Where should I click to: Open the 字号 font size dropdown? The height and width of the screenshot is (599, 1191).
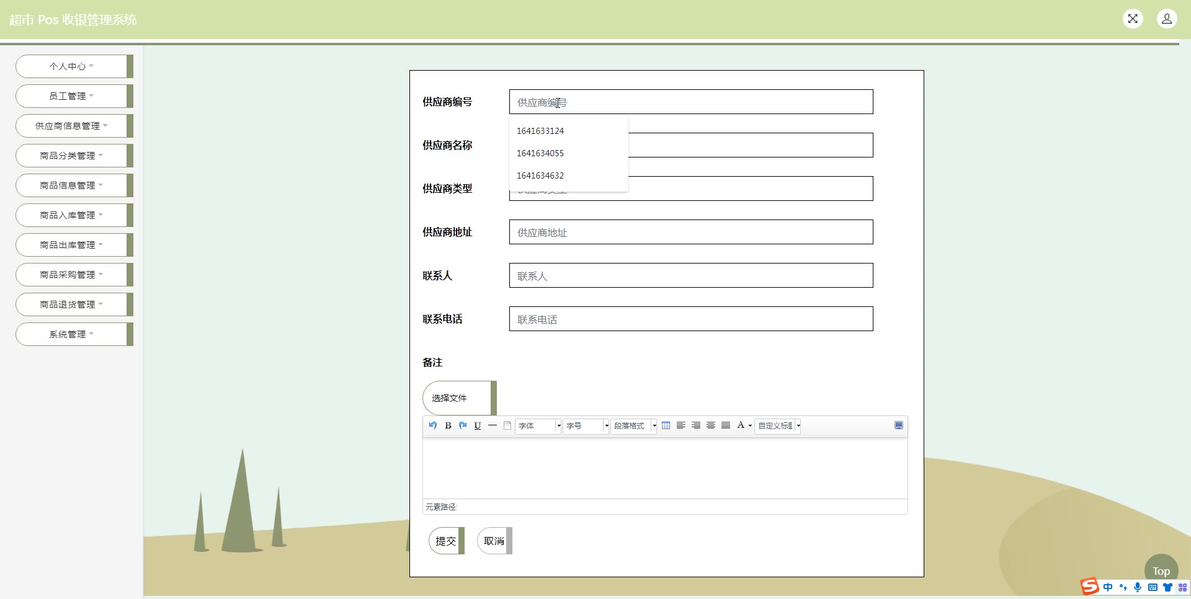coord(586,426)
